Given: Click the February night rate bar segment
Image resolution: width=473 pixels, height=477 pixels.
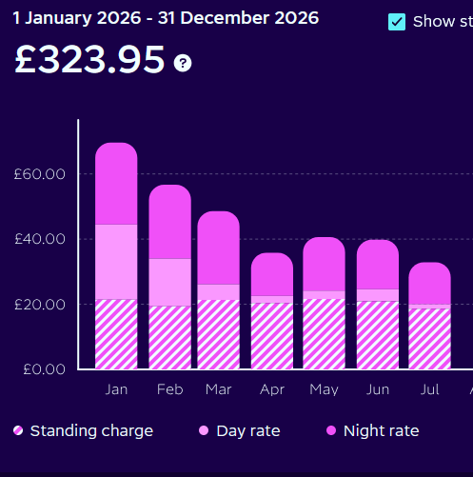Looking at the screenshot, I should (x=170, y=222).
